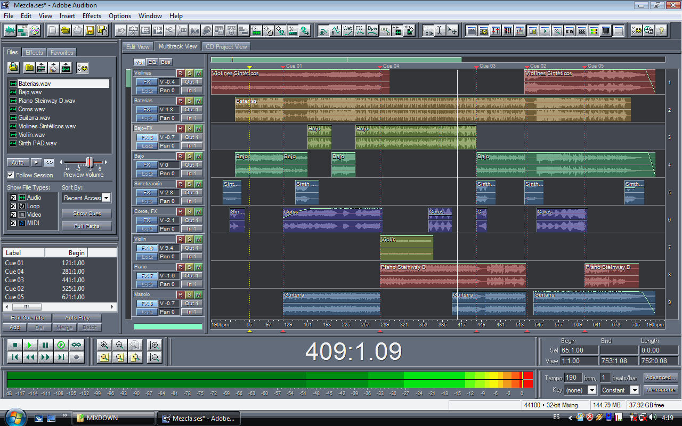682x426 pixels.
Task: Click the print toolbar icon
Action: [77, 30]
